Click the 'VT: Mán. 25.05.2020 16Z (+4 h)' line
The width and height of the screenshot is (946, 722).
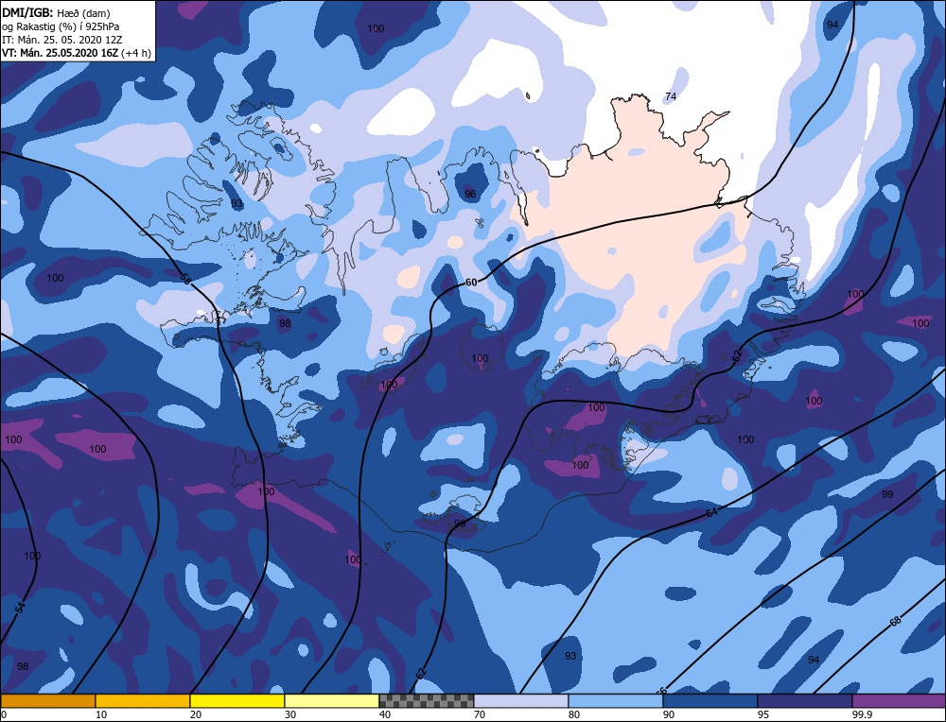(x=76, y=53)
